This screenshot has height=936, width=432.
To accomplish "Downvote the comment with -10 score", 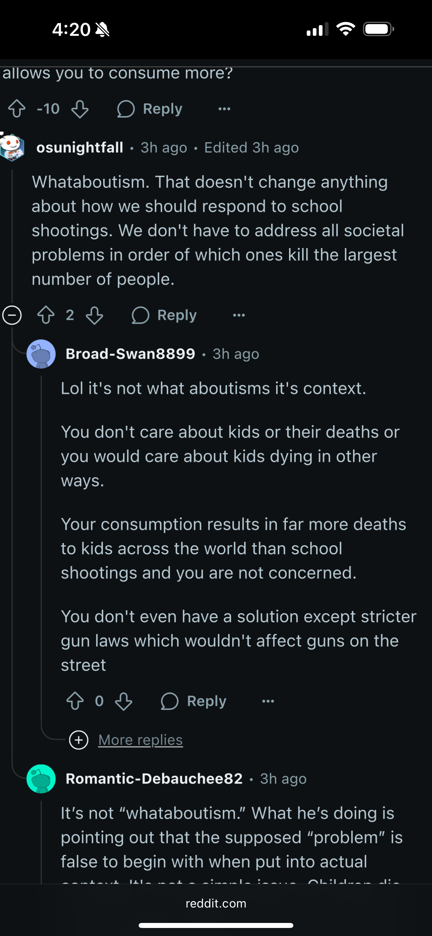I will click(80, 109).
